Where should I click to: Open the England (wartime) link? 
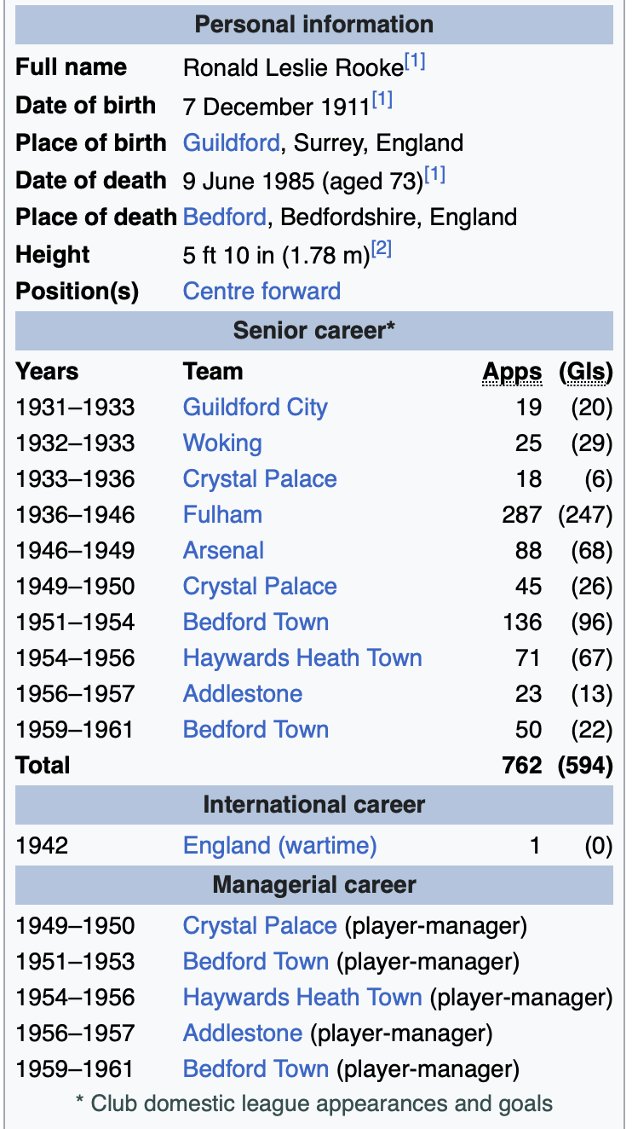[x=279, y=846]
